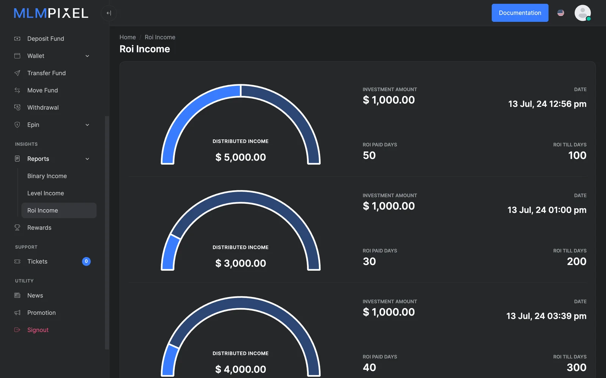Click the Withdrawal icon in sidebar
Viewport: 606px width, 378px height.
[x=17, y=107]
